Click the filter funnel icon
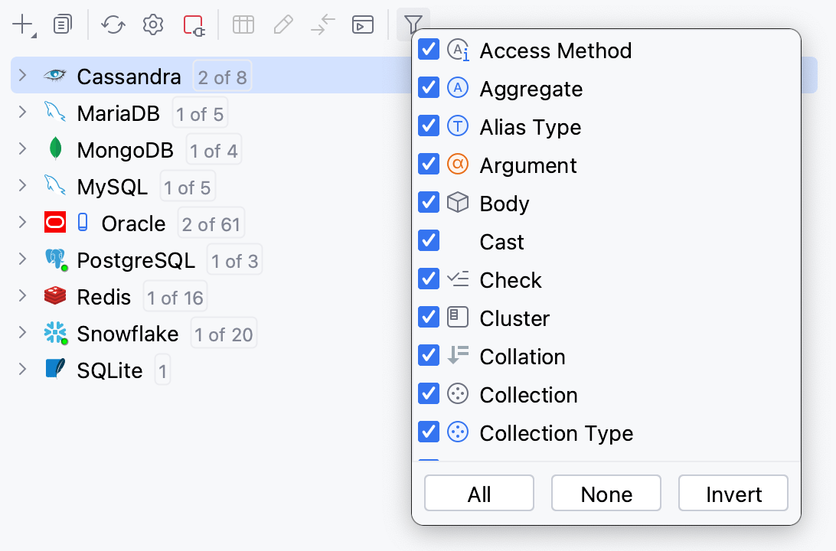This screenshot has height=551, width=836. click(x=413, y=24)
